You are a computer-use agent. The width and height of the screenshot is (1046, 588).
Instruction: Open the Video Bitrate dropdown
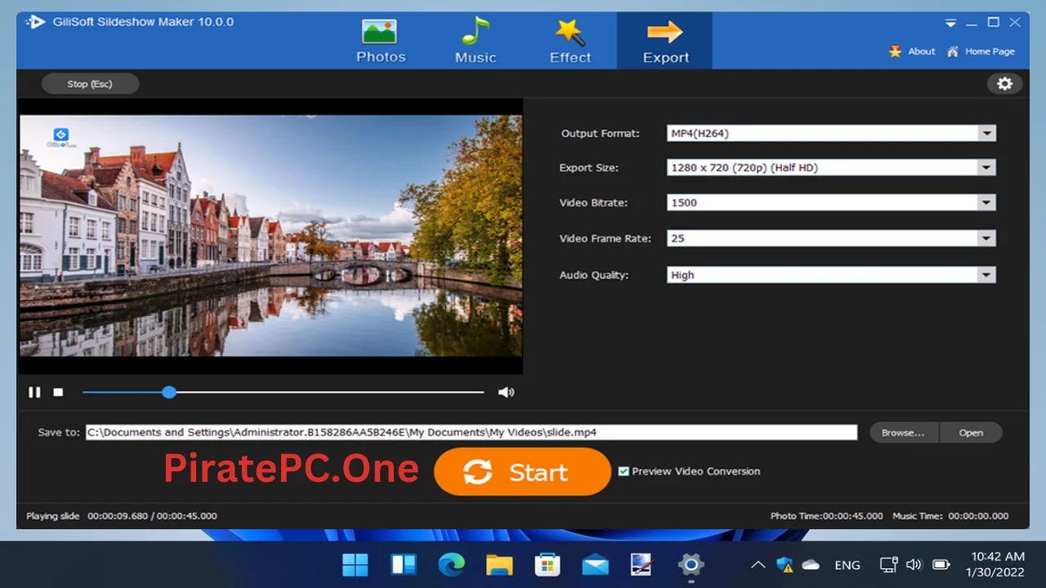[x=987, y=203]
